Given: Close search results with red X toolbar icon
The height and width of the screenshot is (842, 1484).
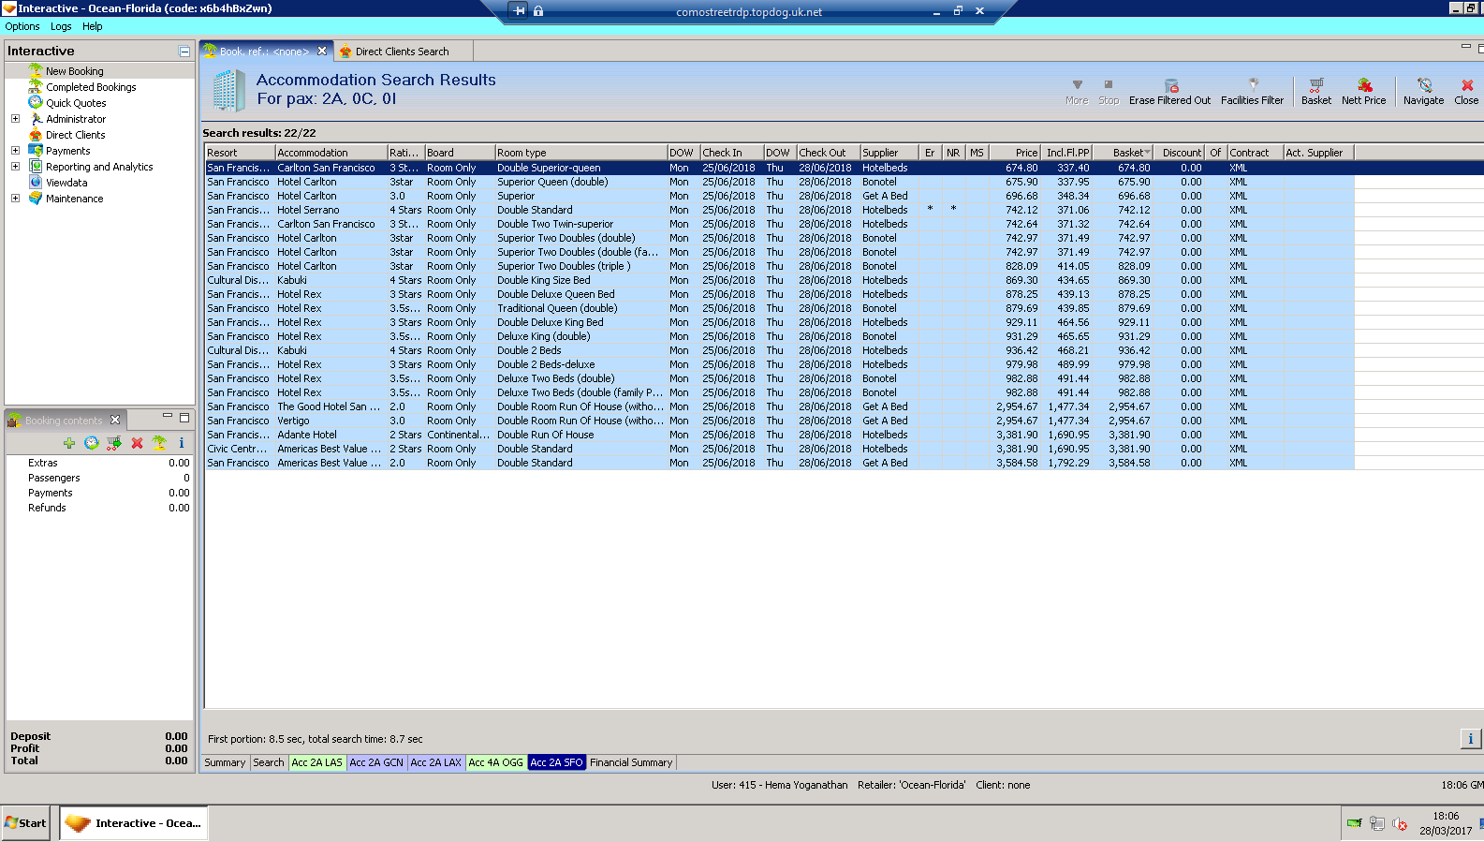Looking at the screenshot, I should click(1466, 91).
